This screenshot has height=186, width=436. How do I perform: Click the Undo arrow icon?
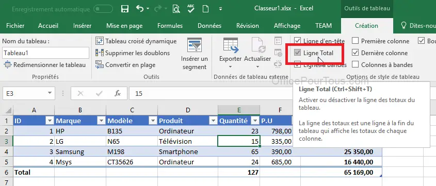pos(140,9)
